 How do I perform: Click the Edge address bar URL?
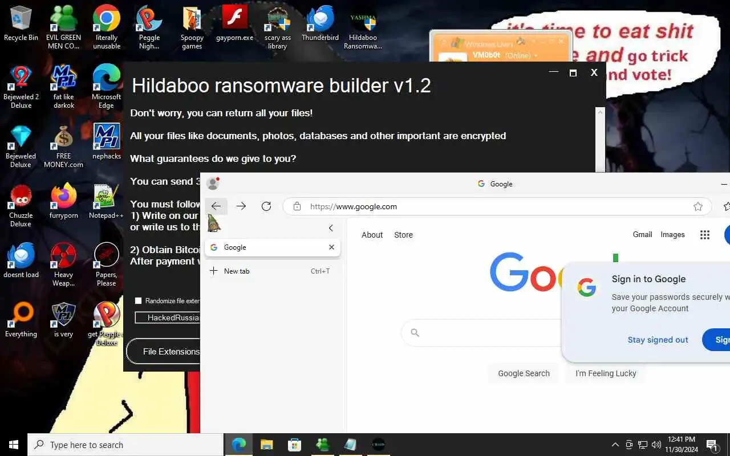tap(354, 206)
